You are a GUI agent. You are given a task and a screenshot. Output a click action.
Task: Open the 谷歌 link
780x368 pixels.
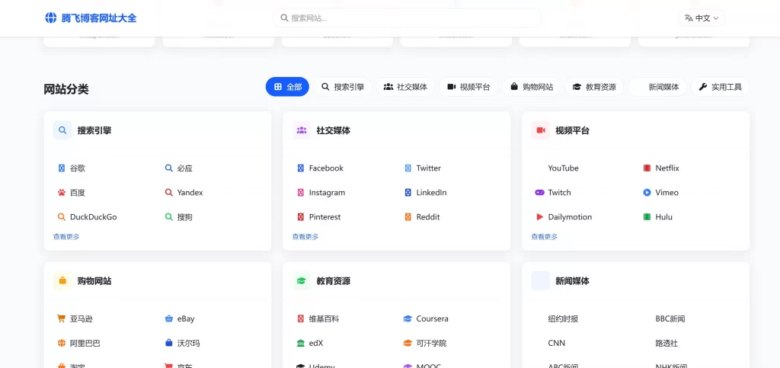(78, 168)
